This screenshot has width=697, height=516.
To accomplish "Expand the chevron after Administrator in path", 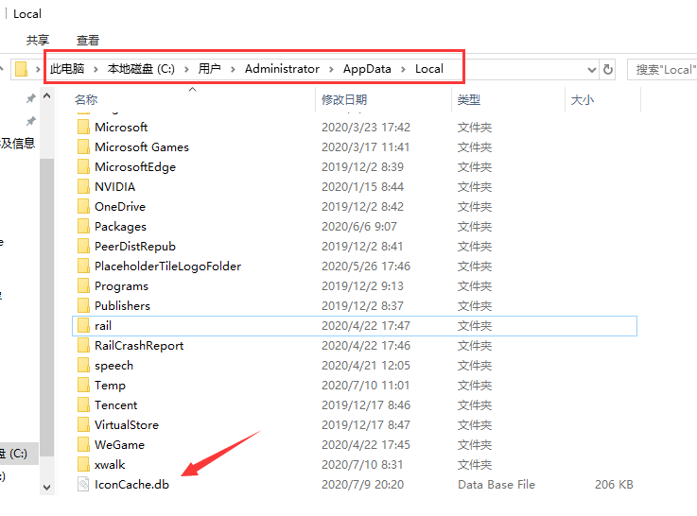I will [332, 69].
